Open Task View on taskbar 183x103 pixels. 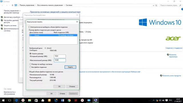[10, 100]
